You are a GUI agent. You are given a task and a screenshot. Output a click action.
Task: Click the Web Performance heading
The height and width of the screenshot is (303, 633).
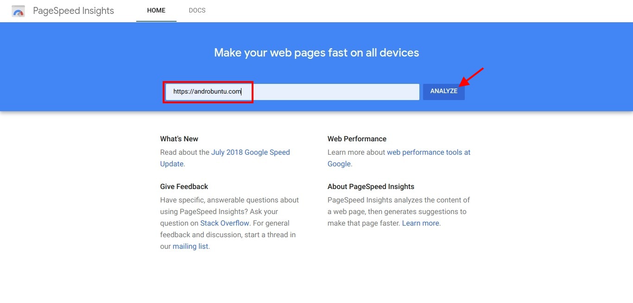[x=357, y=139]
